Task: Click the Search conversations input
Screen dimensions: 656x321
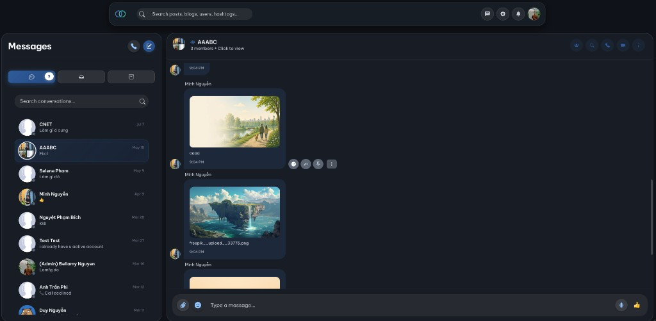Action: coord(81,101)
